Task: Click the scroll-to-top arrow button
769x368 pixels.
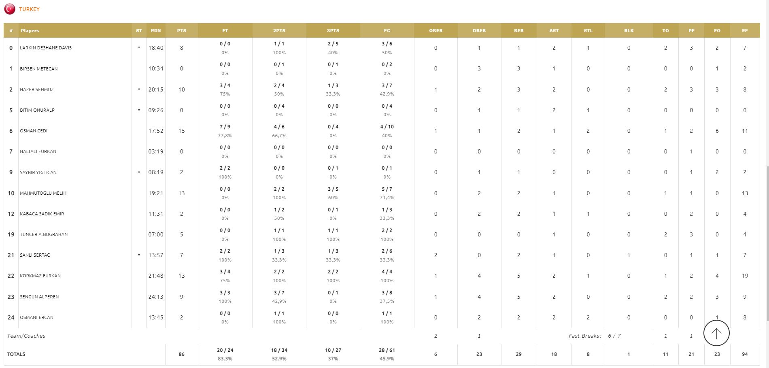Action: coord(716,333)
